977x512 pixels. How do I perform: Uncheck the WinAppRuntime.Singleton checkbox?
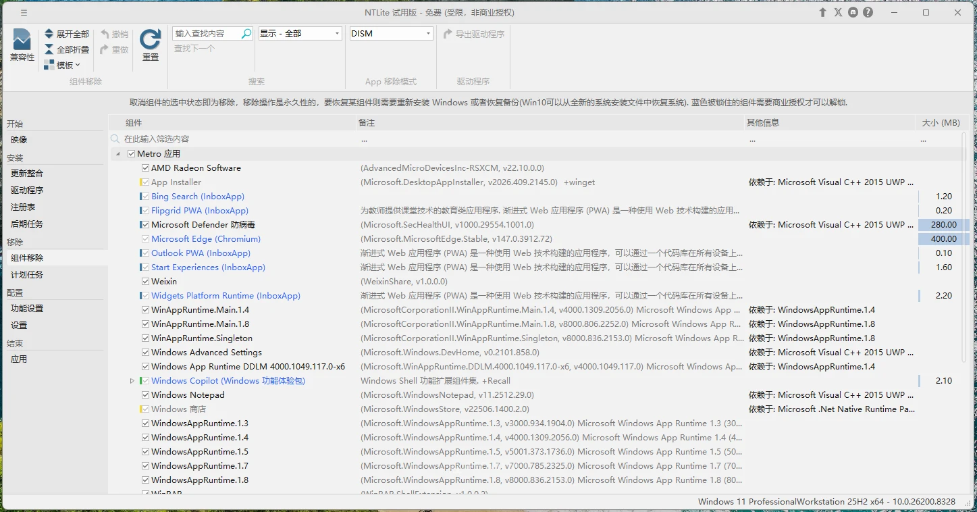tap(146, 338)
